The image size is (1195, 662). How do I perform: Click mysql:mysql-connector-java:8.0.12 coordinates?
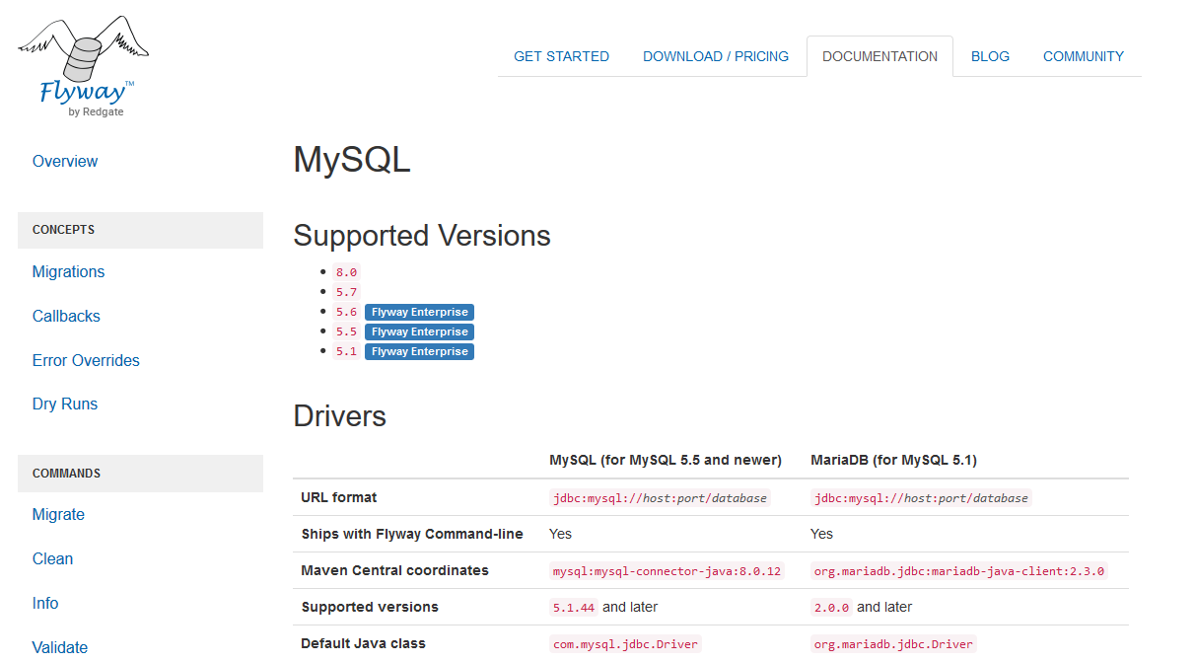point(667,571)
